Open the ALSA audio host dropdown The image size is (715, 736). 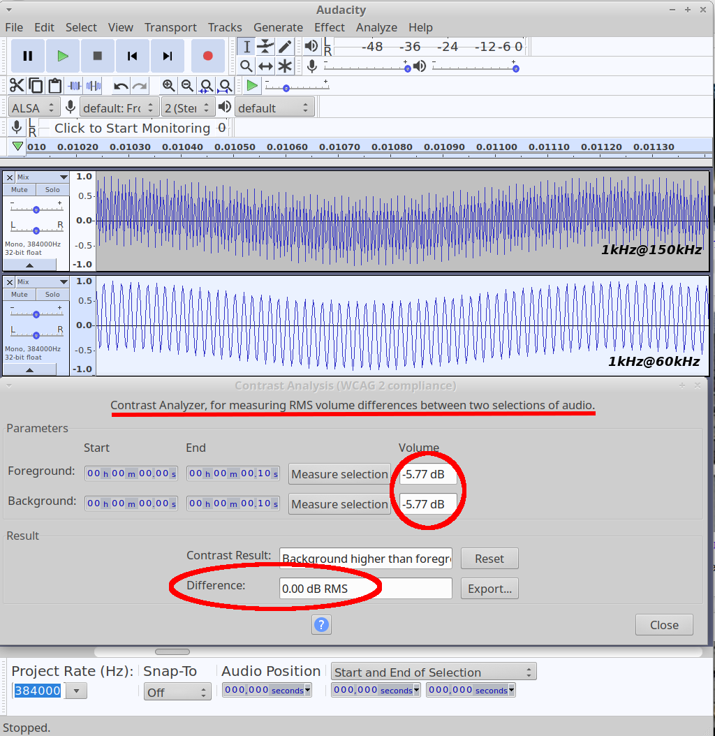34,108
